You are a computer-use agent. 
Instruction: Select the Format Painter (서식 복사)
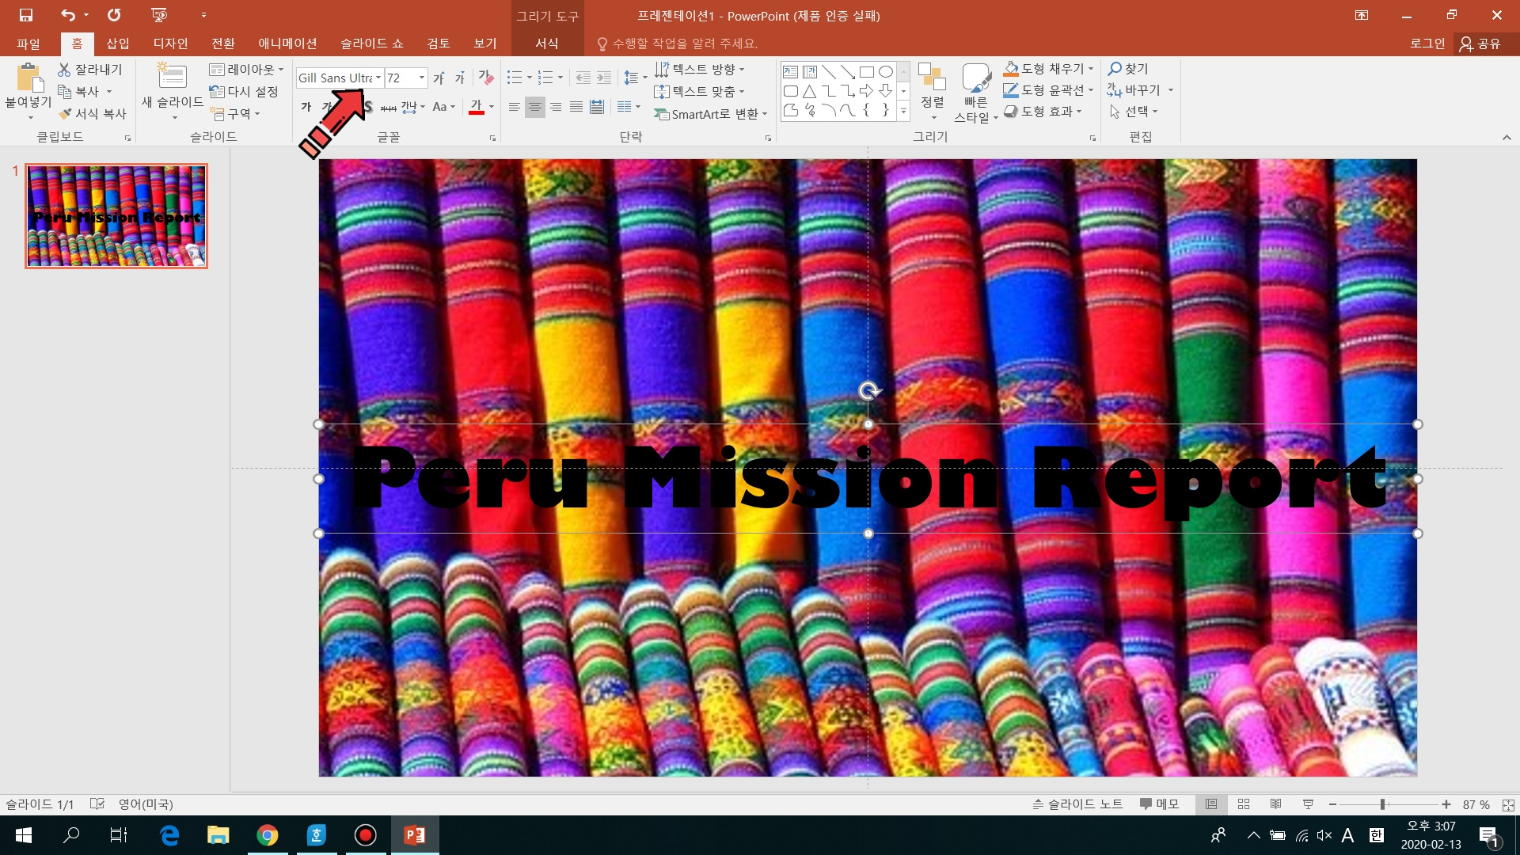click(x=93, y=114)
